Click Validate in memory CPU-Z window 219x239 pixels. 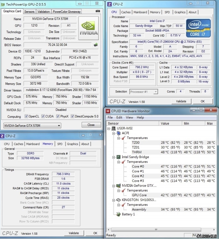coord(74,233)
